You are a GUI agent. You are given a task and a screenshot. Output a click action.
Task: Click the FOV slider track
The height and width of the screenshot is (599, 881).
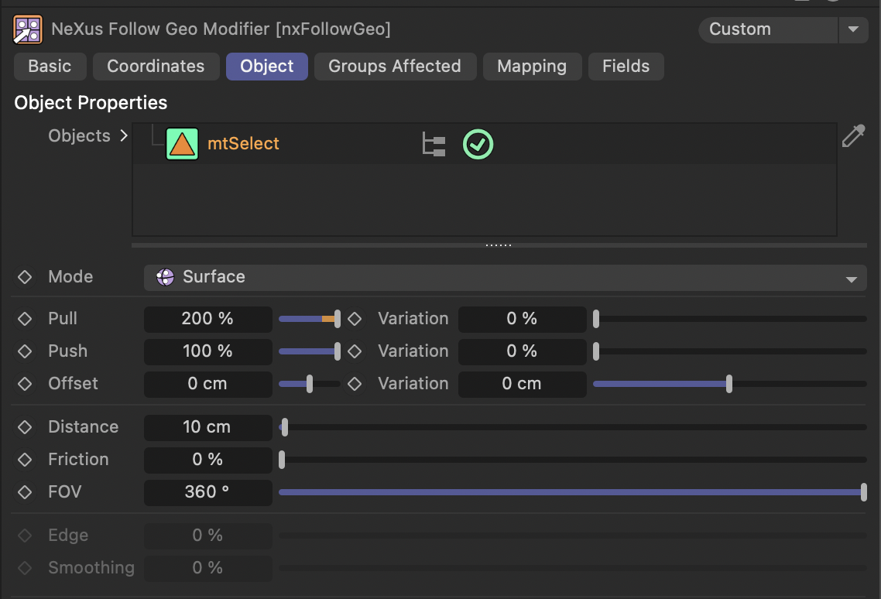(x=571, y=492)
